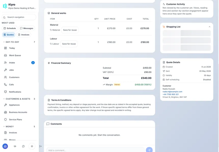The width and height of the screenshot is (219, 152).
Task: Toggle light/dark theme sun icon
Action: point(32,146)
